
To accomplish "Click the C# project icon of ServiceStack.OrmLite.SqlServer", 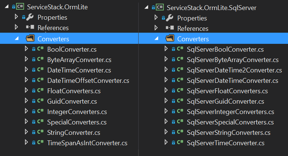I will coord(160,7).
